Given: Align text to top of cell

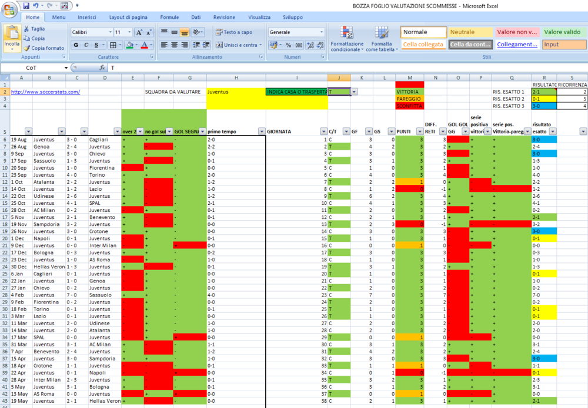Looking at the screenshot, I should tap(164, 32).
